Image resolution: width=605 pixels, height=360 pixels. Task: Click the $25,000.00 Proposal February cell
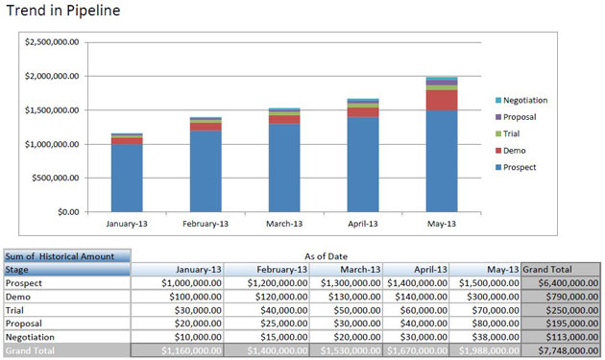pyautogui.click(x=267, y=324)
